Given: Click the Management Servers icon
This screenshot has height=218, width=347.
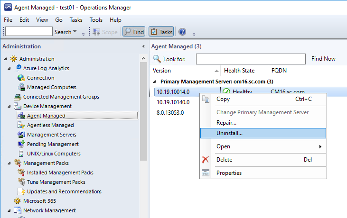Looking at the screenshot, I should pyautogui.click(x=21, y=135).
